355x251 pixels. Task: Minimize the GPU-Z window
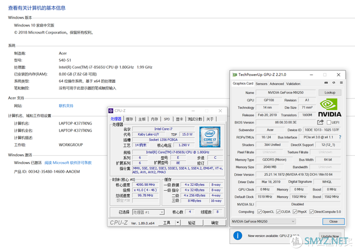[311, 74]
